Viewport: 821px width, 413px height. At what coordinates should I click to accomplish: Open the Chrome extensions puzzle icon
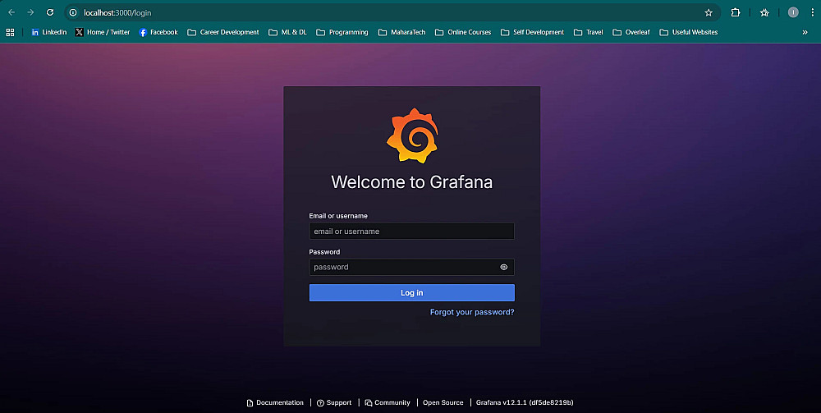[x=736, y=12]
